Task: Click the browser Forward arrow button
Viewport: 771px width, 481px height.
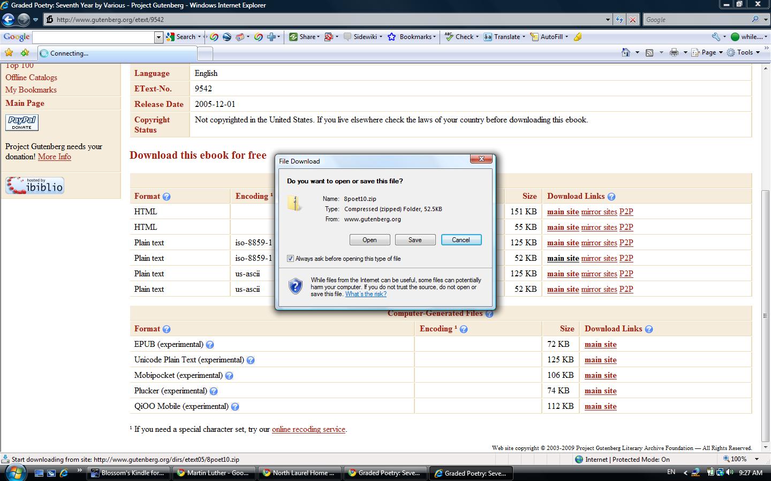Action: pos(24,20)
